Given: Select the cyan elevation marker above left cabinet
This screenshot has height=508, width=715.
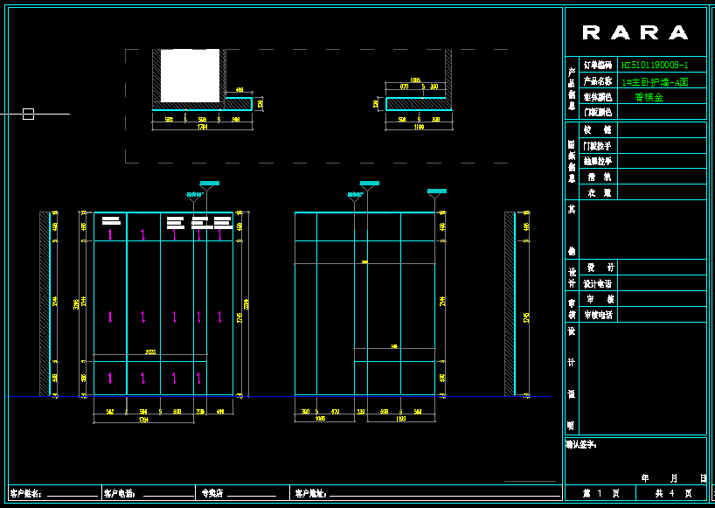Looking at the screenshot, I should [210, 184].
